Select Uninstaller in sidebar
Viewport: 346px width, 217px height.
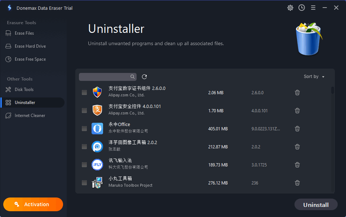(33, 103)
